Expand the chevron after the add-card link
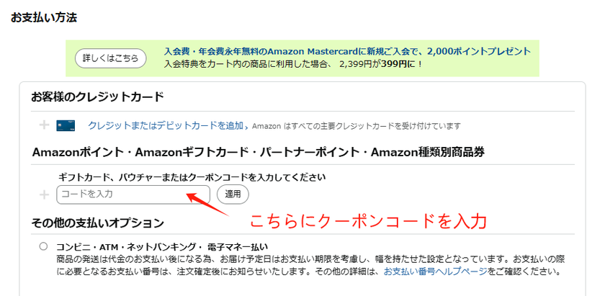 pos(246,126)
